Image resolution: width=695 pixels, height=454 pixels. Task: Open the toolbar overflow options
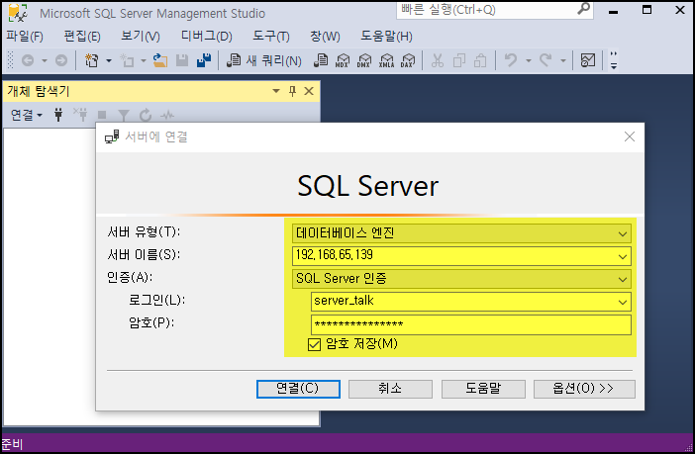(614, 60)
